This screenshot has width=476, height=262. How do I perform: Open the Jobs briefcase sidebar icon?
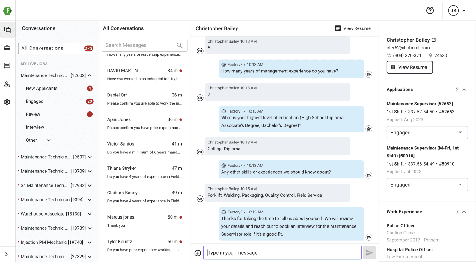[x=7, y=48]
